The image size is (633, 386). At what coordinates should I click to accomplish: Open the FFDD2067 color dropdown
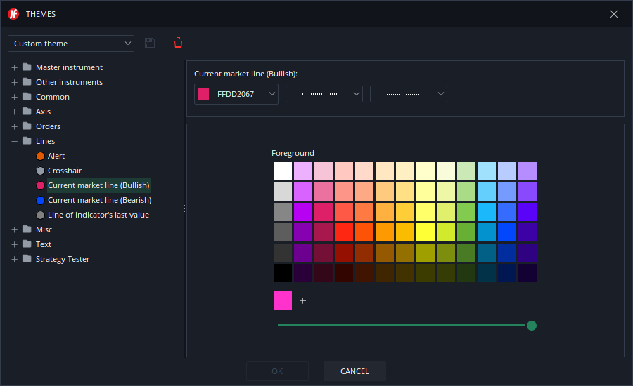(236, 94)
